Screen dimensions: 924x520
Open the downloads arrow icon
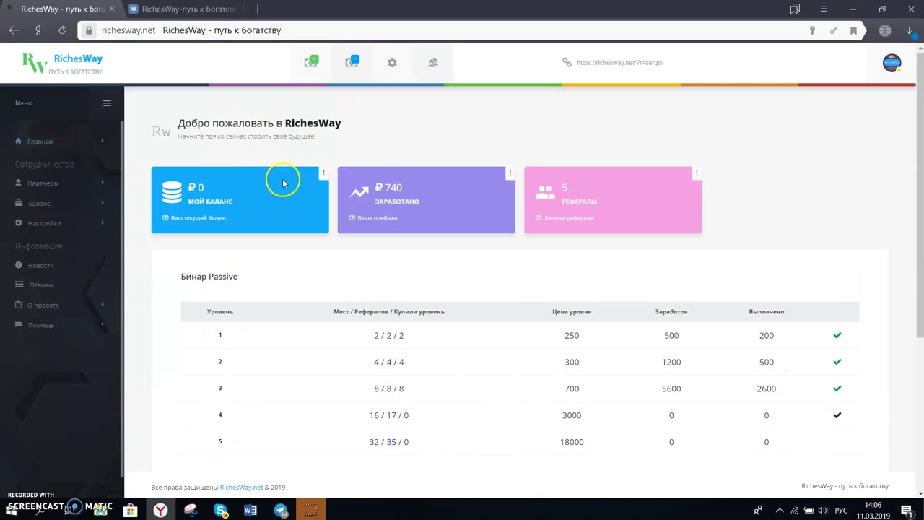pos(910,30)
